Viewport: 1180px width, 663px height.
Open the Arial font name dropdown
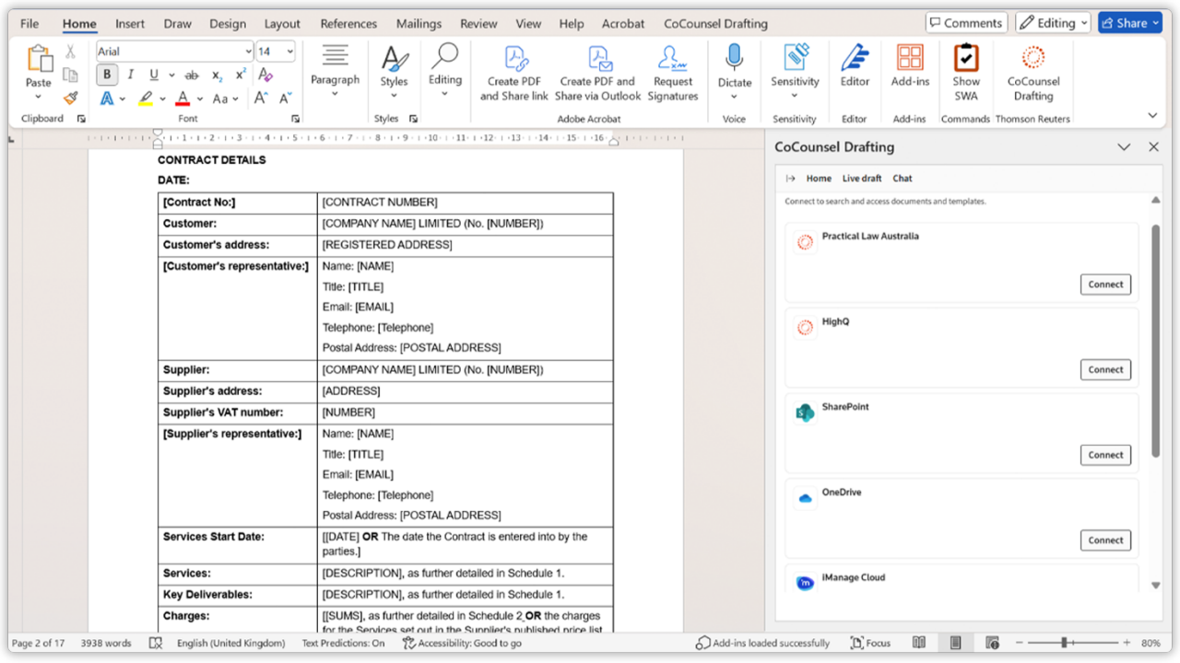(x=249, y=52)
